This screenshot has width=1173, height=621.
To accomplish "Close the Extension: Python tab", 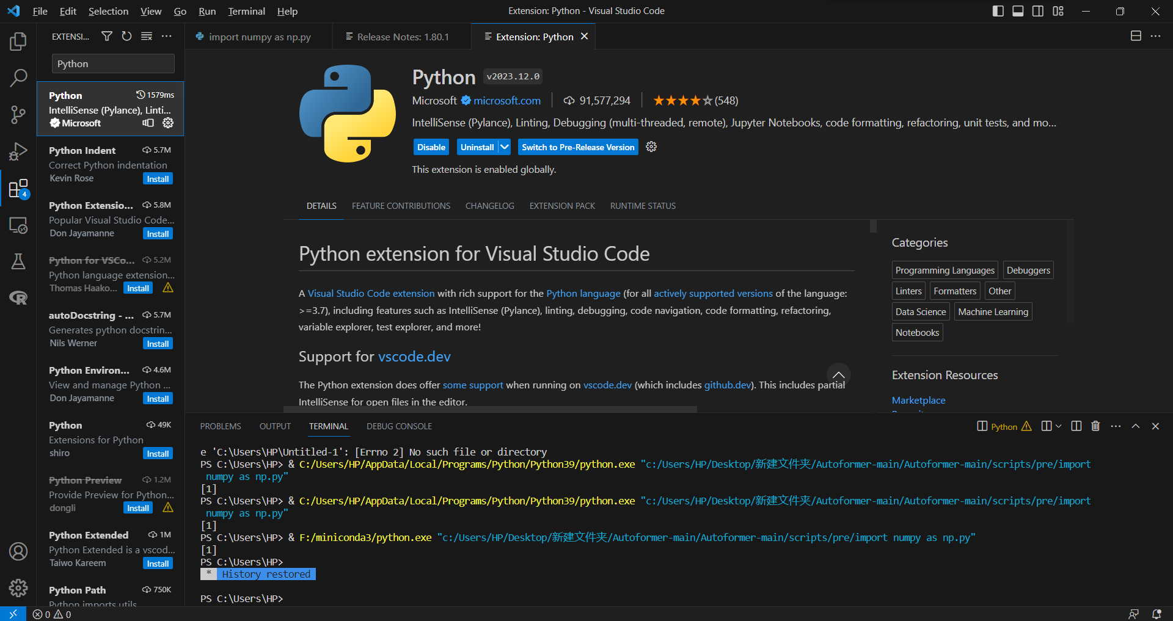I will [584, 36].
